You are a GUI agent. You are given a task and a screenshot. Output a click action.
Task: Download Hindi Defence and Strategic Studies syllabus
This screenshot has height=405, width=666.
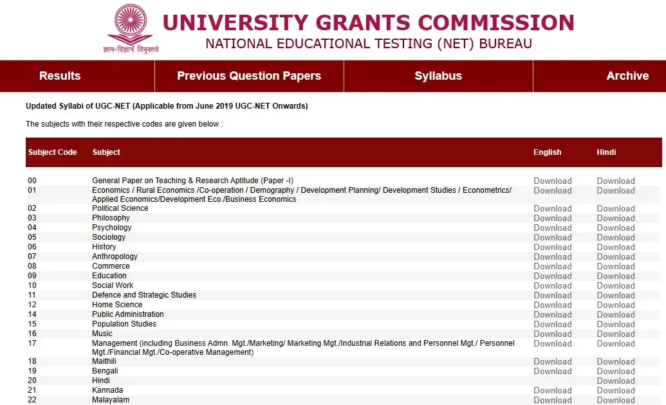(x=616, y=296)
